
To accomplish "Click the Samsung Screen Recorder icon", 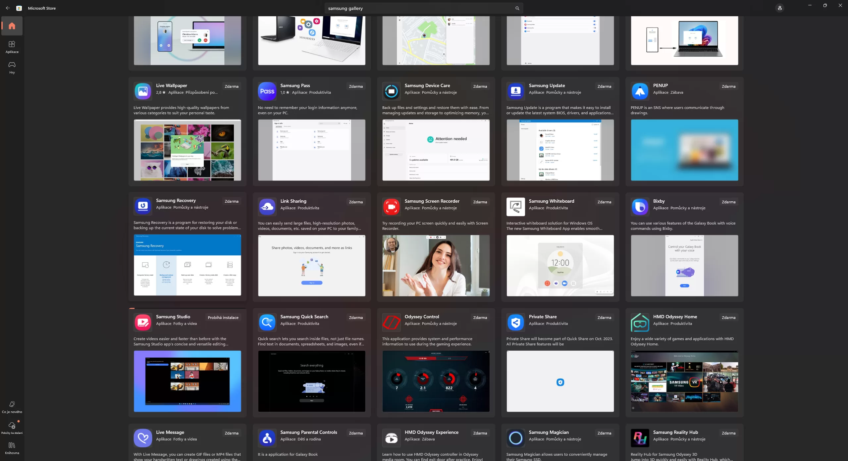I will coord(391,207).
